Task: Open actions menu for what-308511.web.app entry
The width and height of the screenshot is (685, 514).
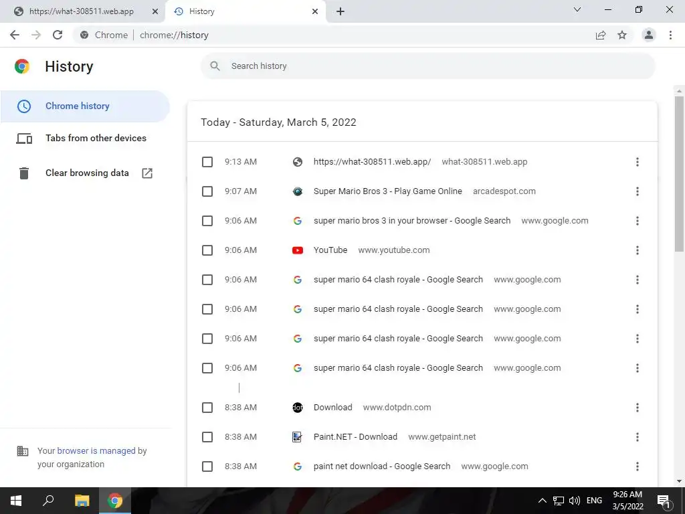Action: click(638, 162)
